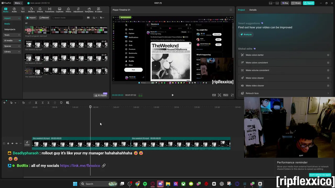Click the snapshot focus icon in the player

(220, 95)
